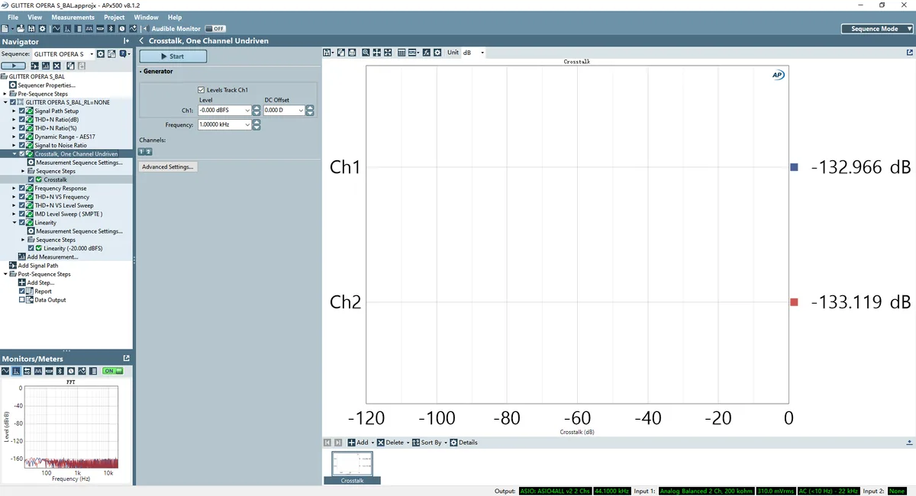The width and height of the screenshot is (916, 496).
Task: Open a project file from main toolbar
Action: (x=21, y=28)
